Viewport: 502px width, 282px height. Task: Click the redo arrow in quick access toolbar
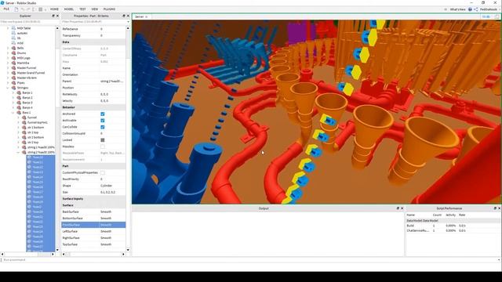coord(28,9)
